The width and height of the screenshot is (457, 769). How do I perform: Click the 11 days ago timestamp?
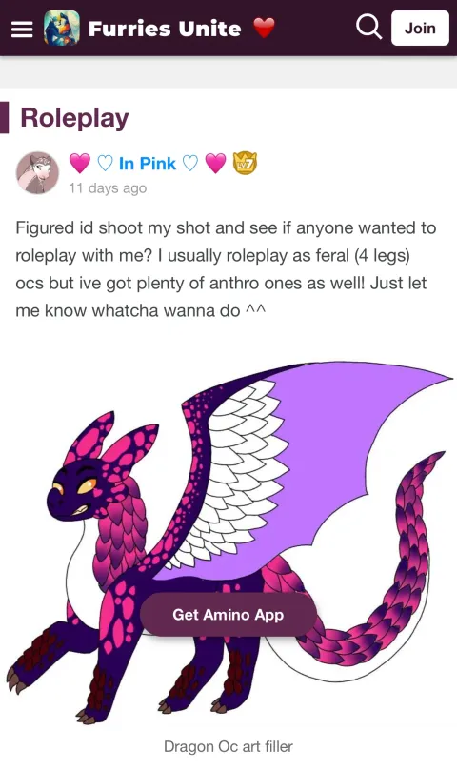pyautogui.click(x=108, y=188)
